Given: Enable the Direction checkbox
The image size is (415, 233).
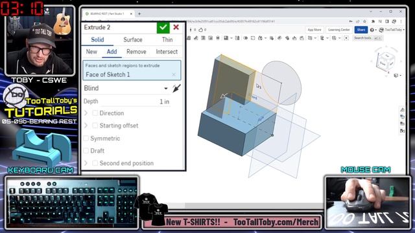Looking at the screenshot, I should click(x=95, y=113).
